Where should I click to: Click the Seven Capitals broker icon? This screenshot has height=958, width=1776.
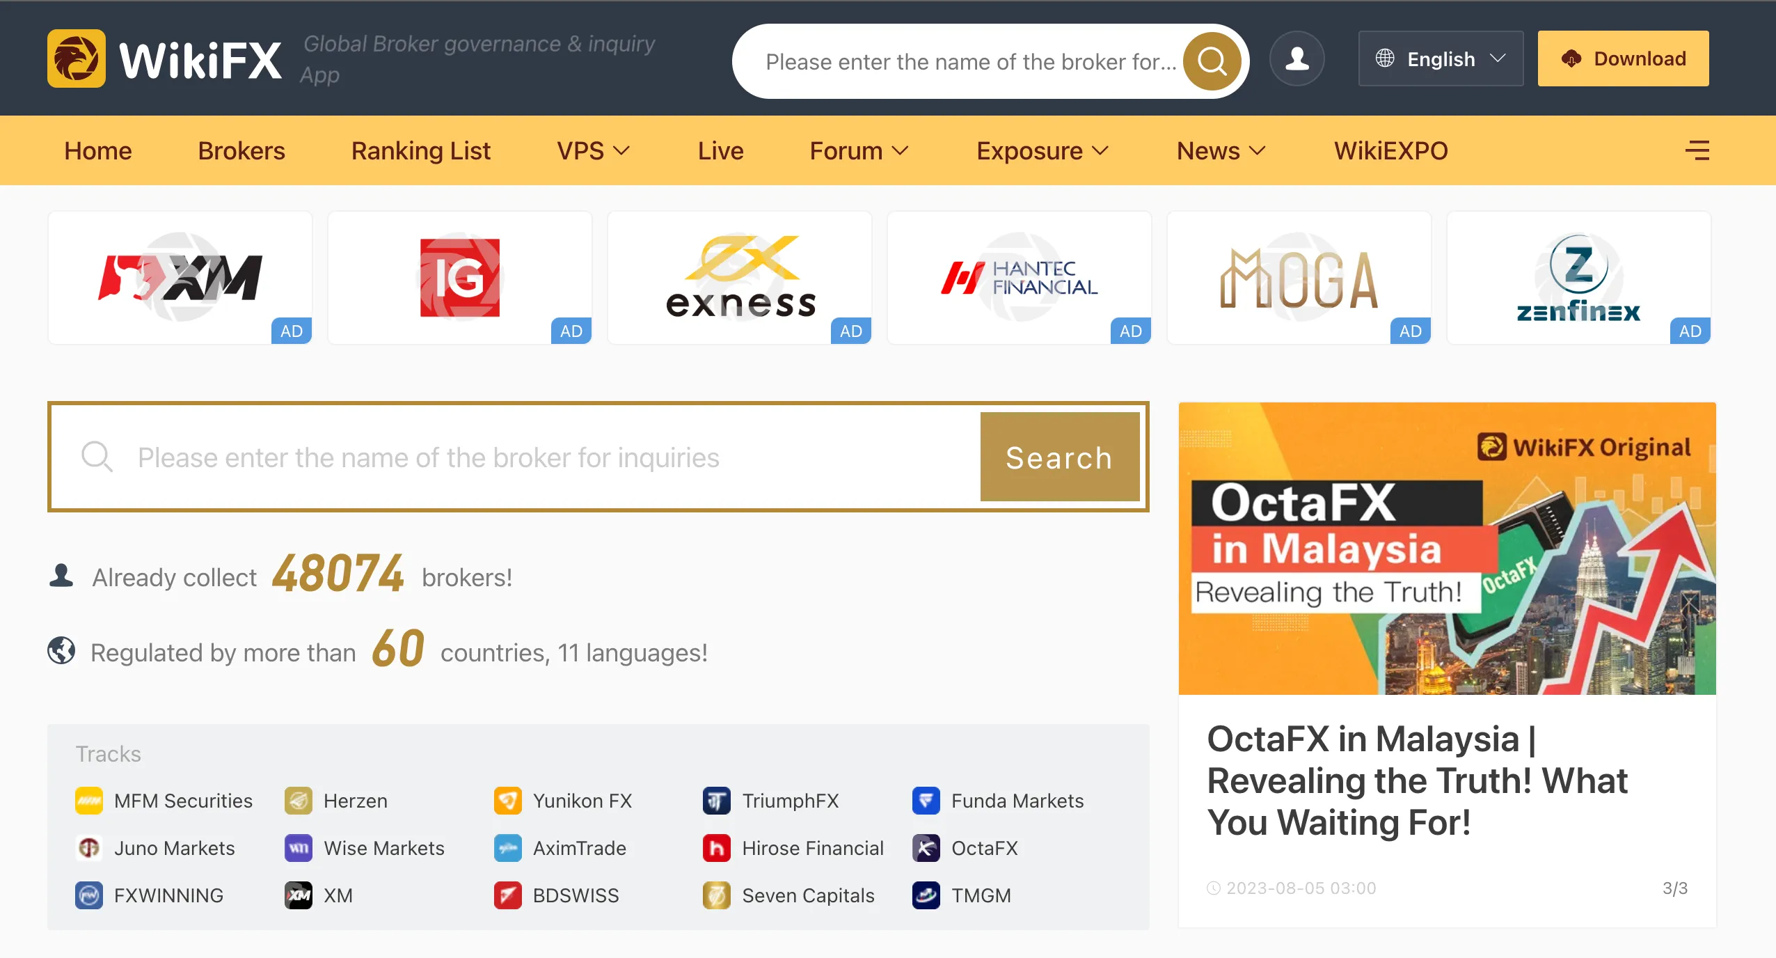(717, 895)
